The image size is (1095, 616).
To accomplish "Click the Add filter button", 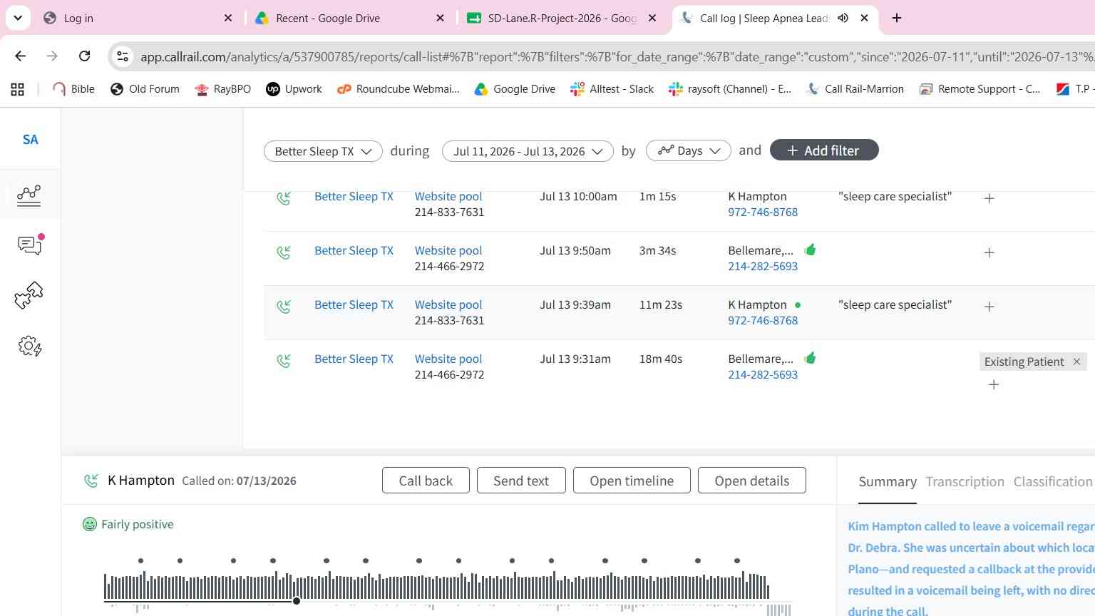I will click(824, 150).
